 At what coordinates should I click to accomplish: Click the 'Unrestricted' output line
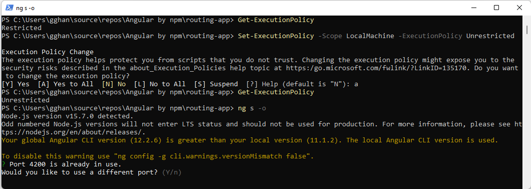tap(26, 100)
